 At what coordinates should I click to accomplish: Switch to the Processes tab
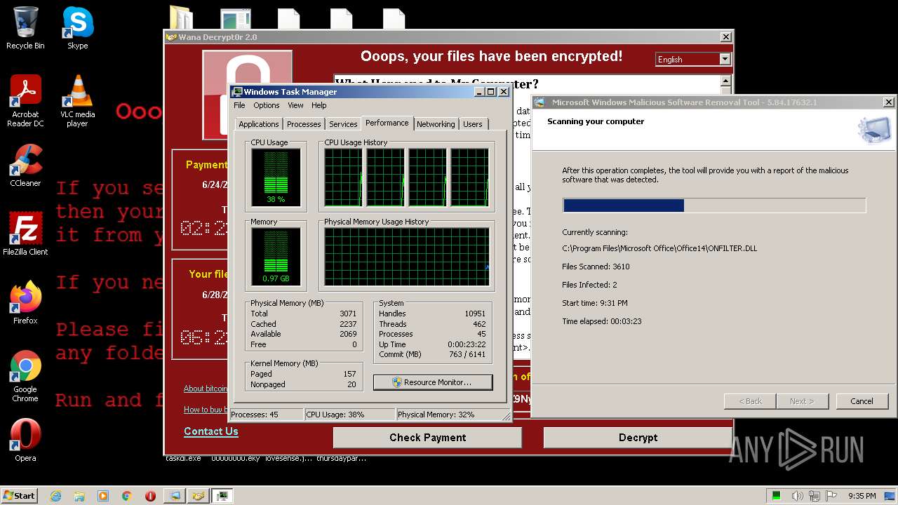tap(304, 124)
